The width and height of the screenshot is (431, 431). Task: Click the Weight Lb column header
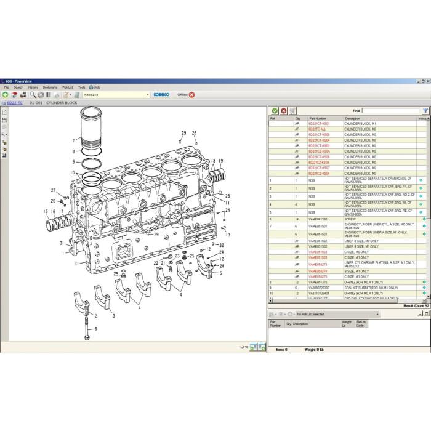coord(347,324)
